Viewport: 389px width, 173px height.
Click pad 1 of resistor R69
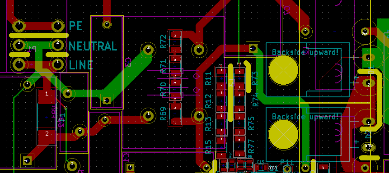pos(175,122)
